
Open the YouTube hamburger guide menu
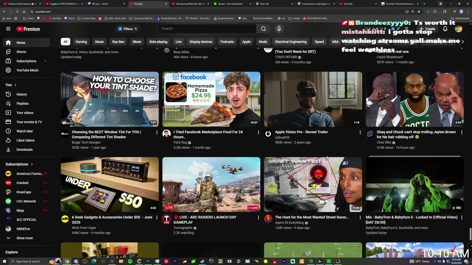8,29
